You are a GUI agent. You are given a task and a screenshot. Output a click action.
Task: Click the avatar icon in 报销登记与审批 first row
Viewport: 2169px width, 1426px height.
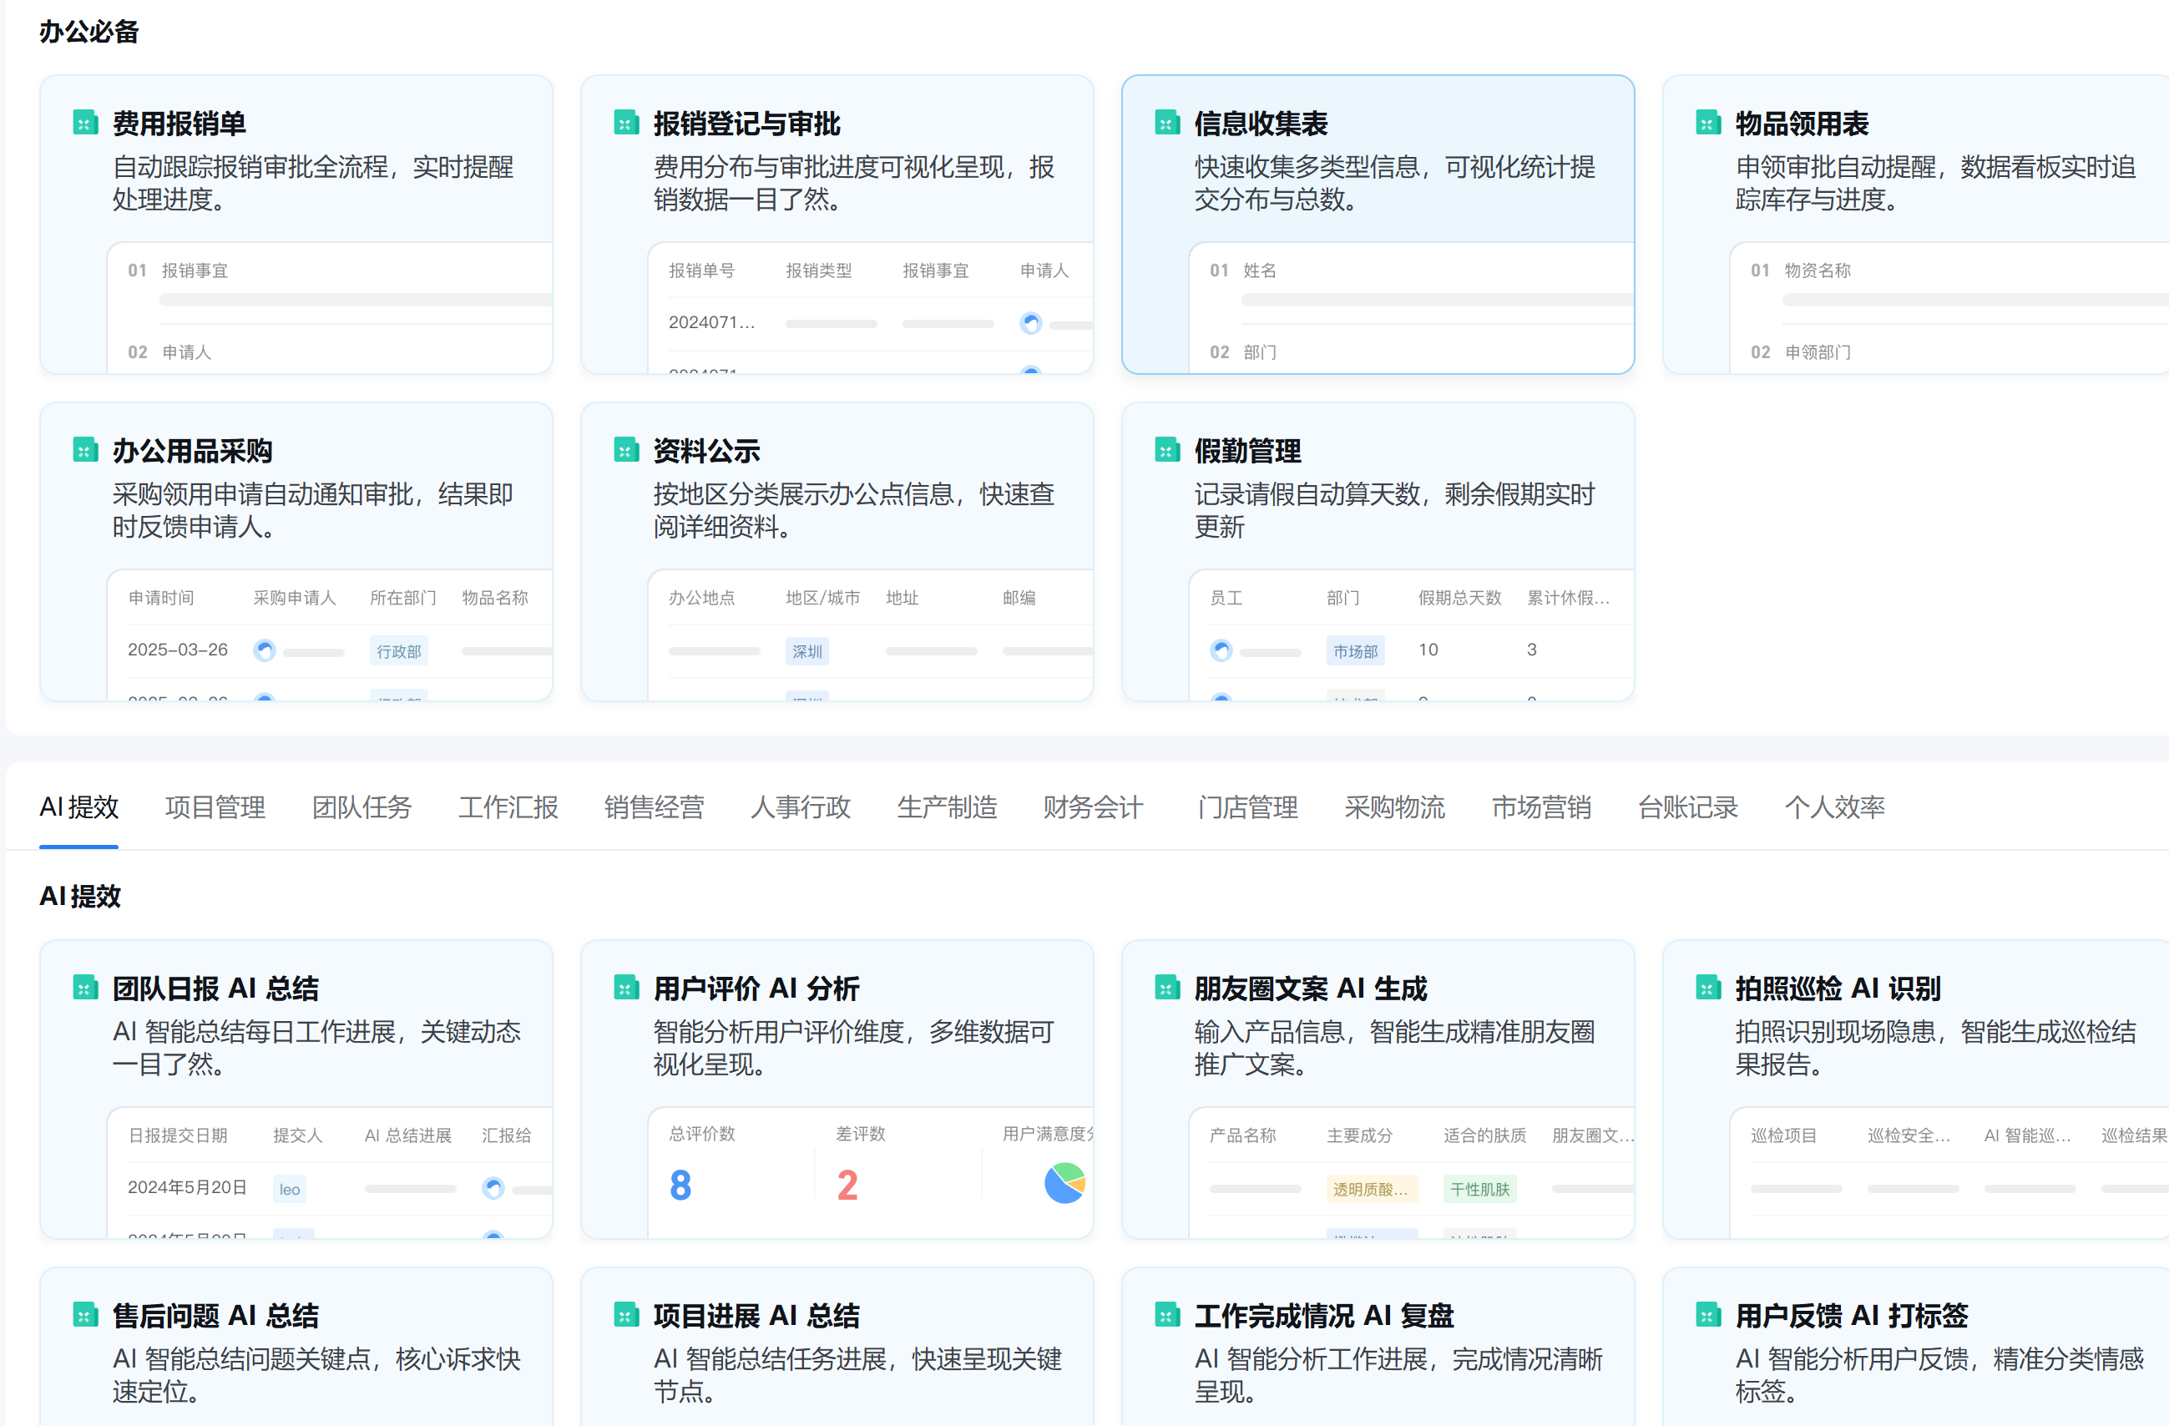(x=1031, y=323)
